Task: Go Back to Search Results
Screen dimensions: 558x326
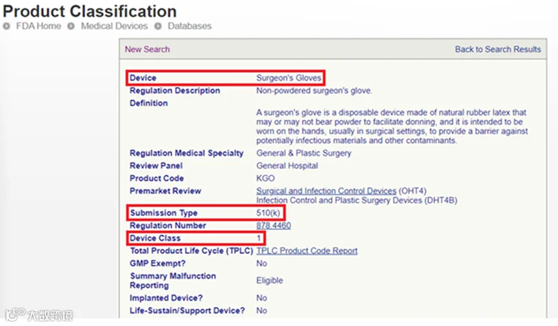Action: coord(498,50)
